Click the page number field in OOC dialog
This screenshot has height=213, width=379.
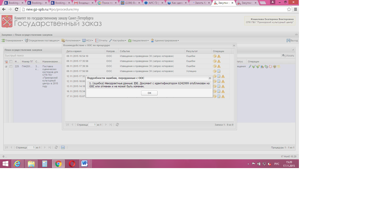click(x=93, y=125)
